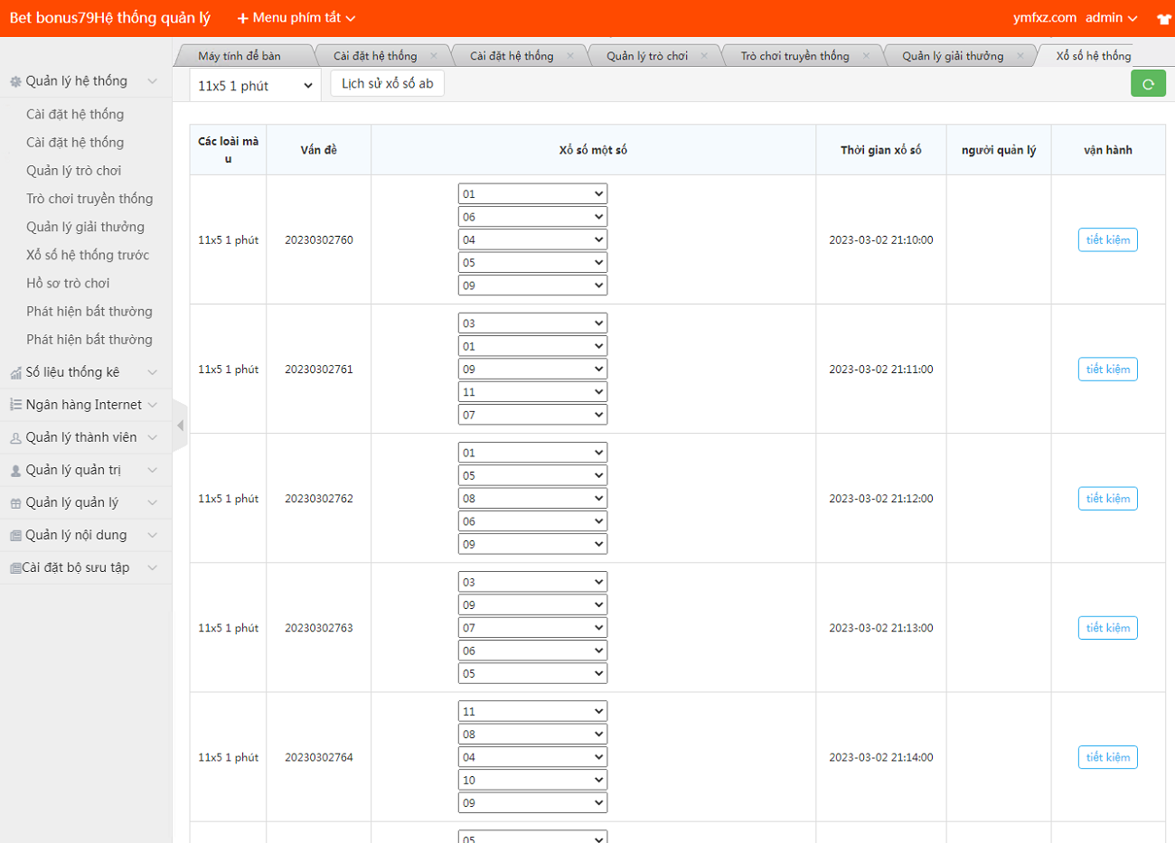Image resolution: width=1175 pixels, height=843 pixels.
Task: Click the green refresh button
Action: (1148, 84)
